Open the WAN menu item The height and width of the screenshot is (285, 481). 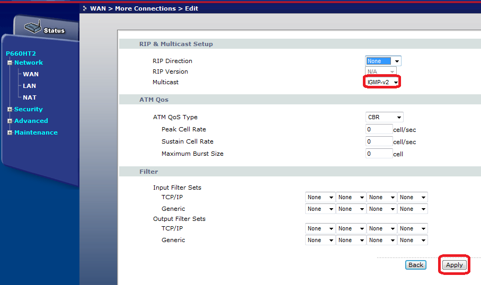click(31, 74)
